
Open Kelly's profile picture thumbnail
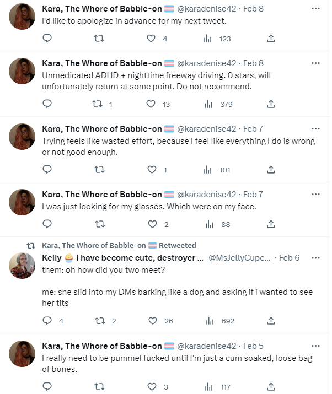pos(22,266)
